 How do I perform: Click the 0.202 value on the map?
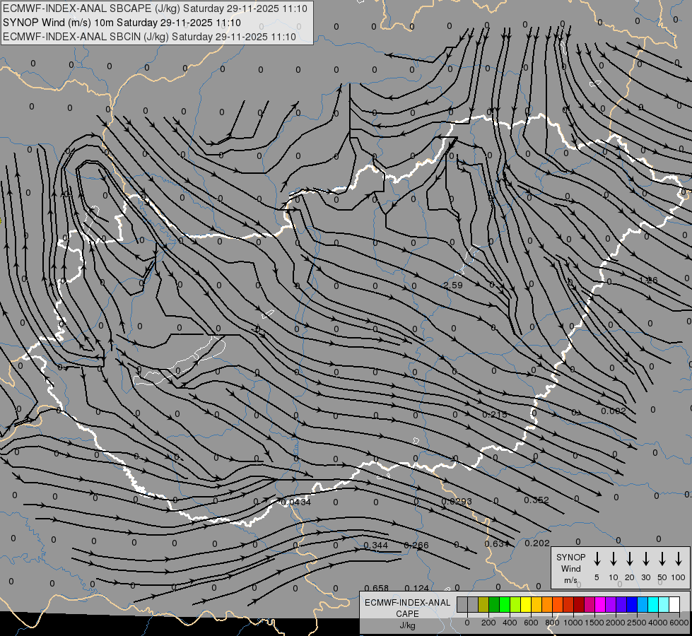pos(537,543)
